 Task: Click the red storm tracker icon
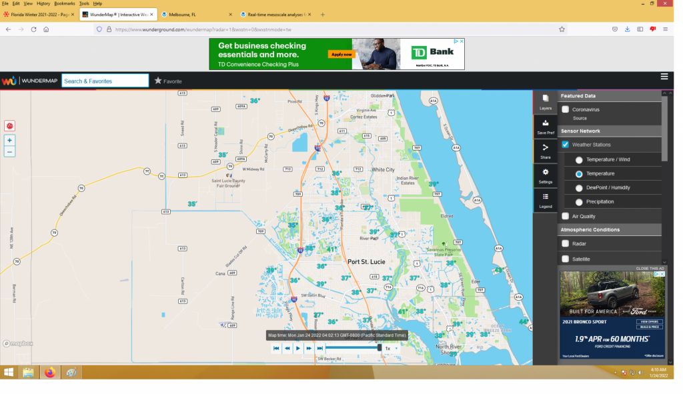pos(9,125)
